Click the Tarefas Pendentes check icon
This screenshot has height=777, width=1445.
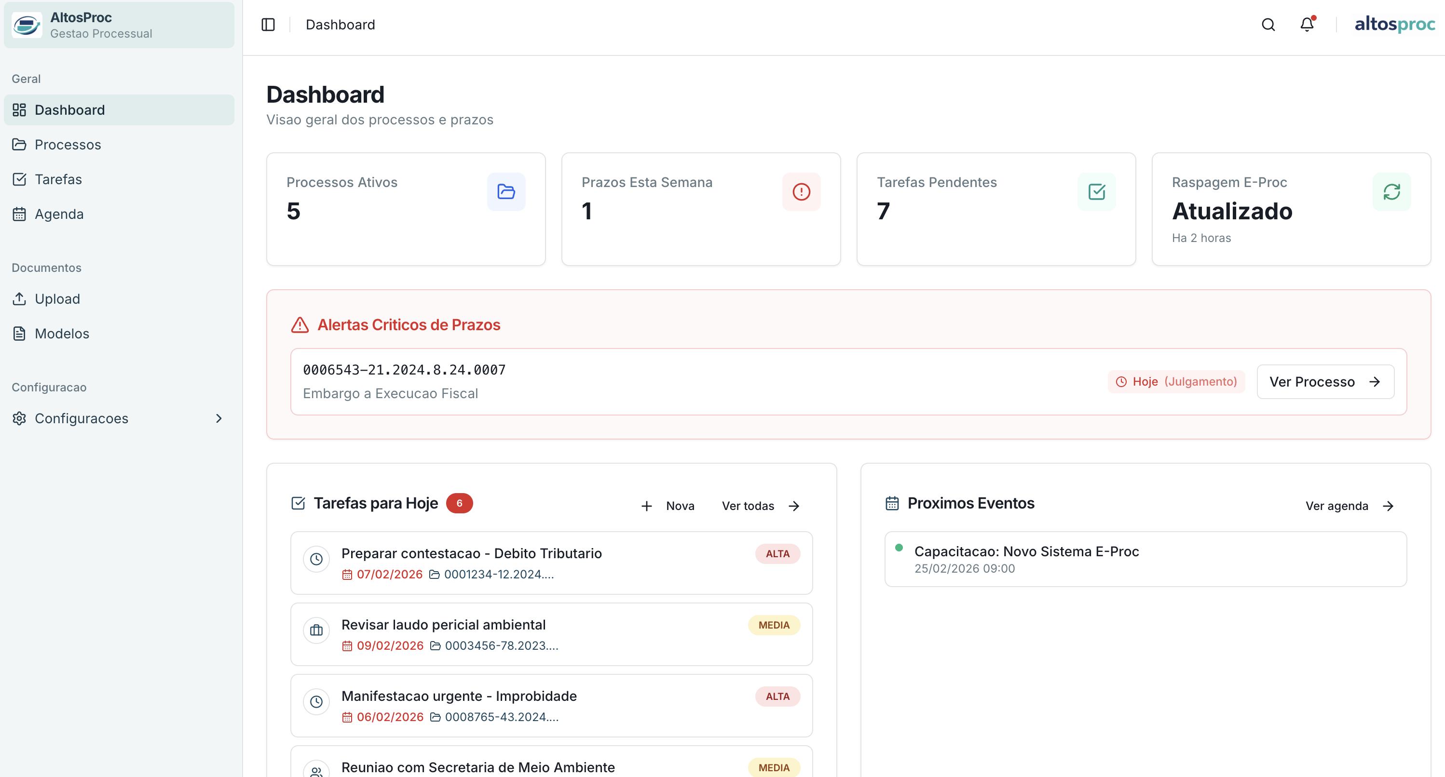pyautogui.click(x=1096, y=192)
